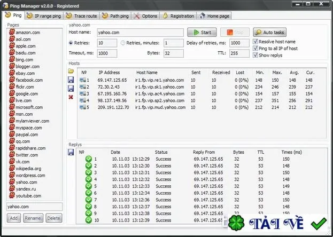Open the Trace route tab
Screen dimensions: 333x237
pos(82,16)
